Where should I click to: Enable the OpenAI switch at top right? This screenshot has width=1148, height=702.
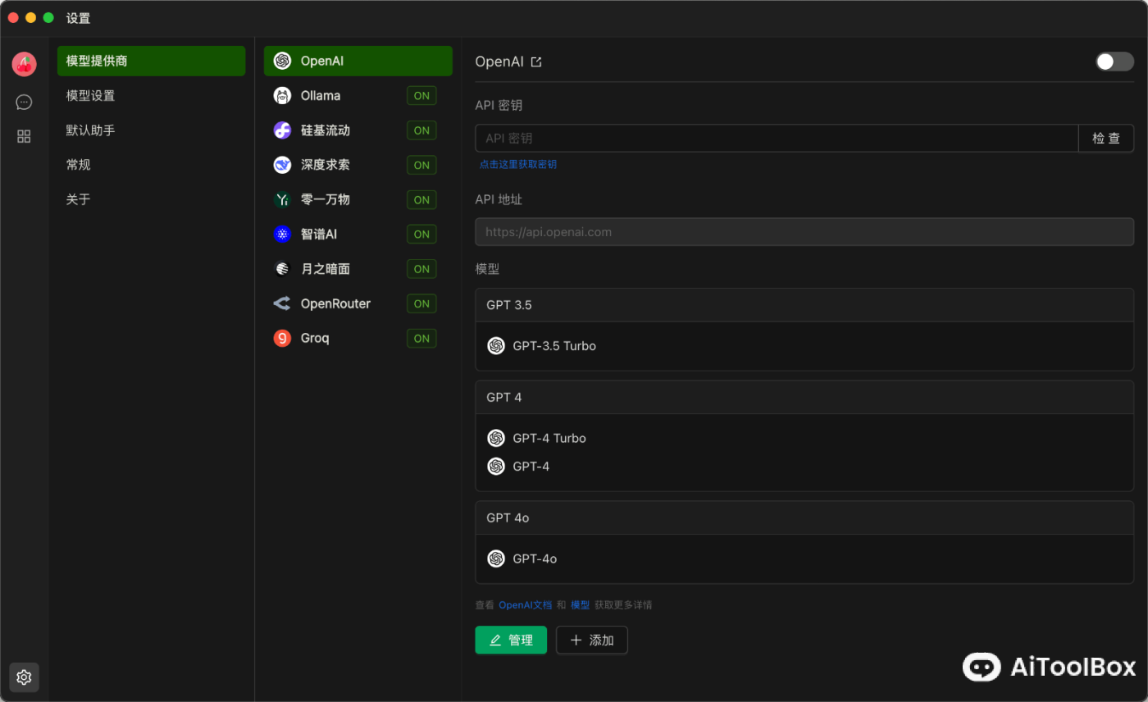click(x=1114, y=61)
